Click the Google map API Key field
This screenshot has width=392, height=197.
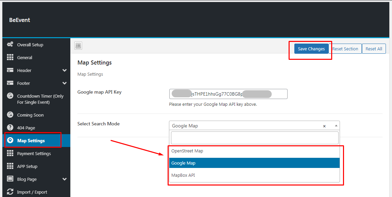tap(228, 94)
